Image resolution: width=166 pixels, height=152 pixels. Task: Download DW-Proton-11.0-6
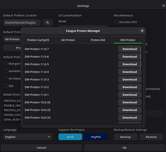point(130,57)
